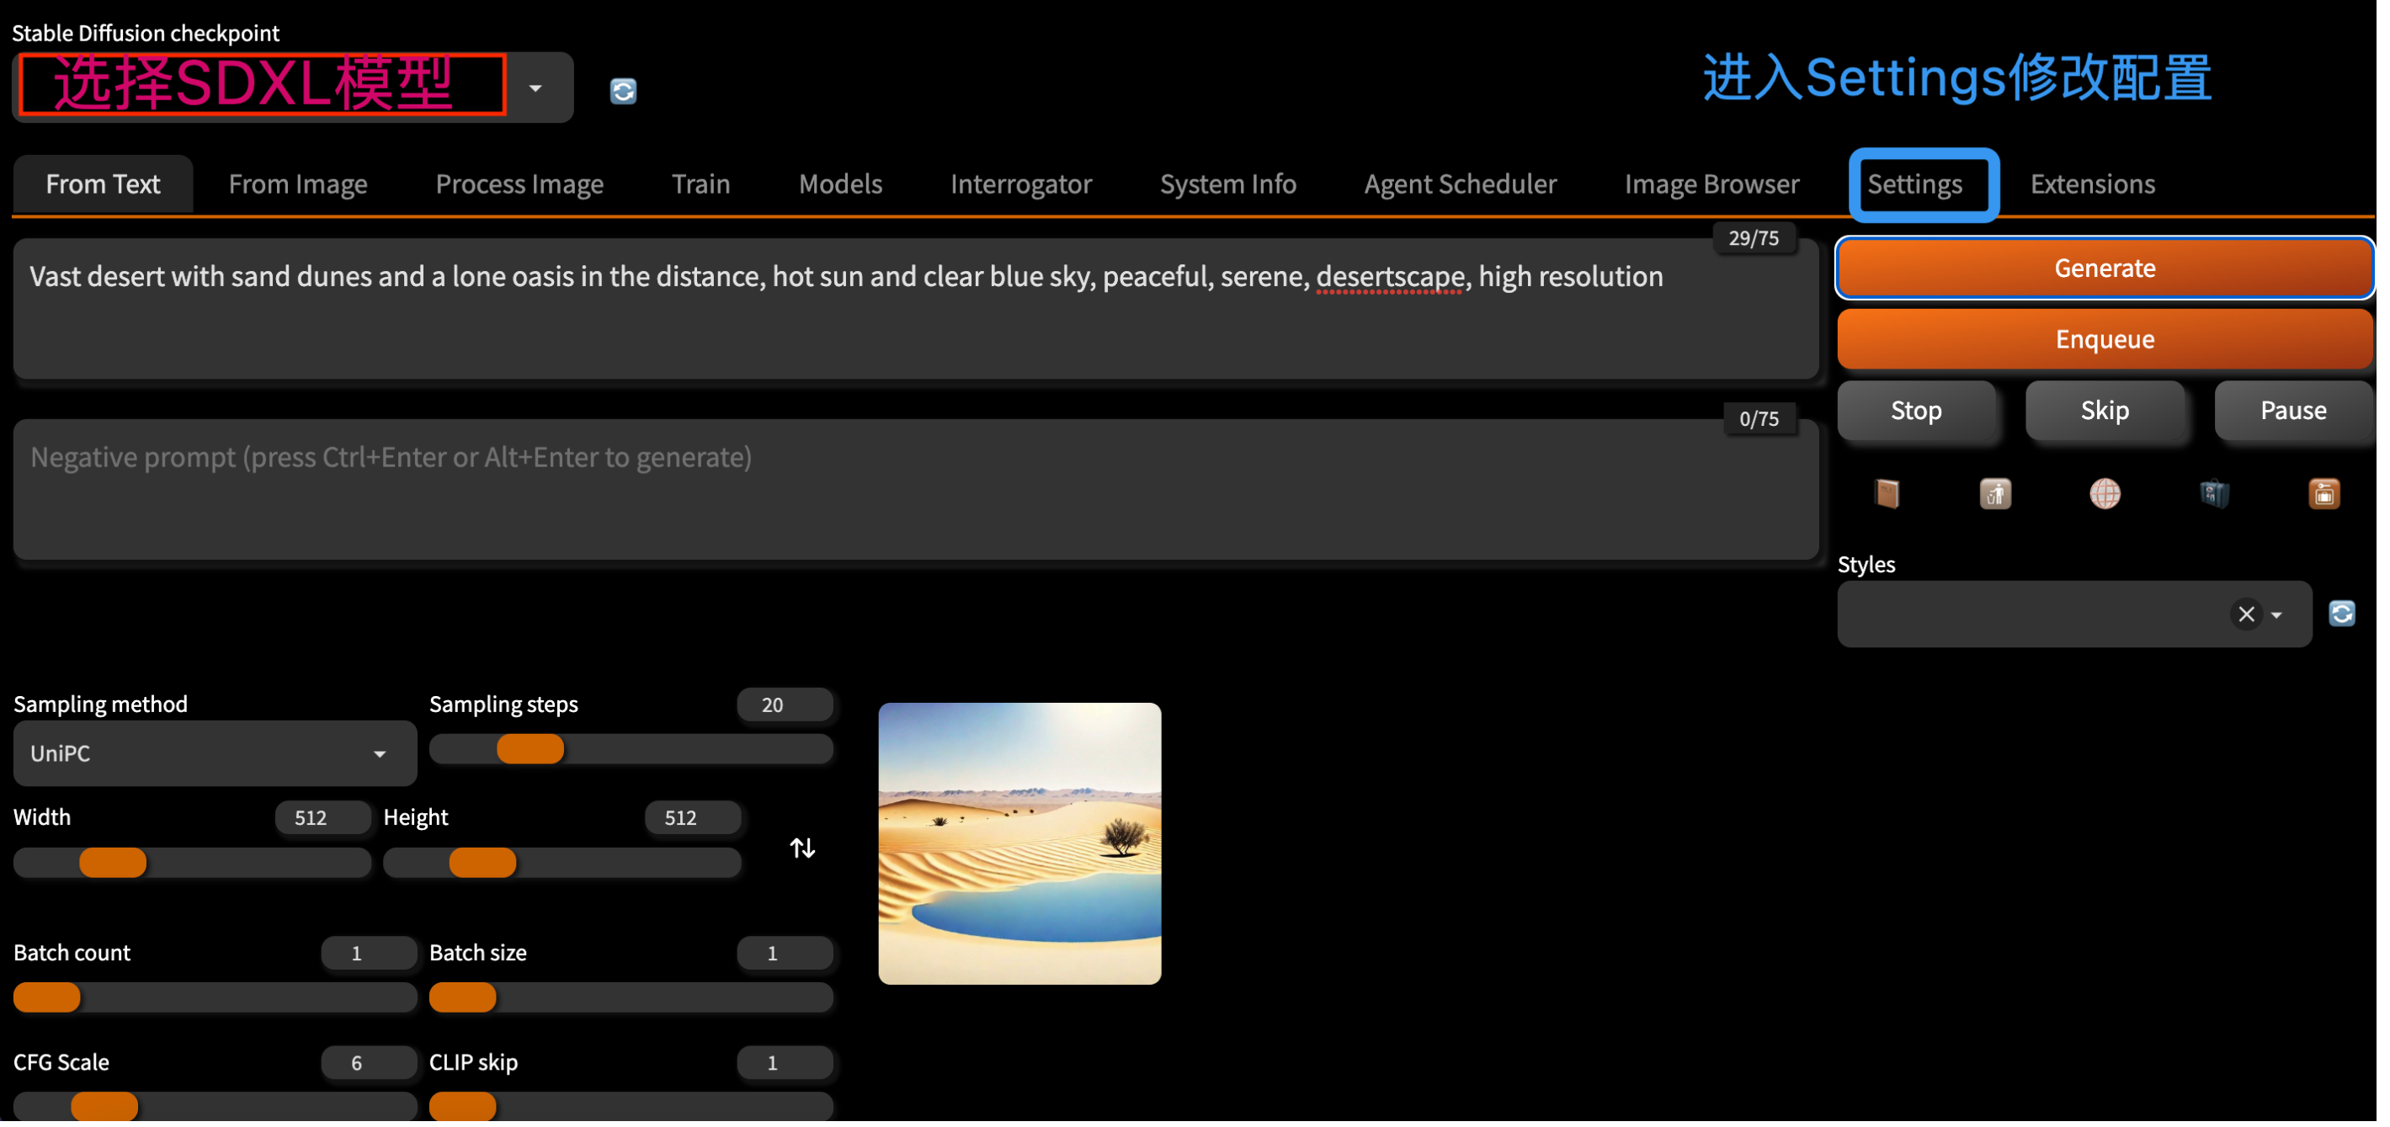Open the Settings tab
Image resolution: width=2390 pixels, height=1127 pixels.
(x=1915, y=183)
